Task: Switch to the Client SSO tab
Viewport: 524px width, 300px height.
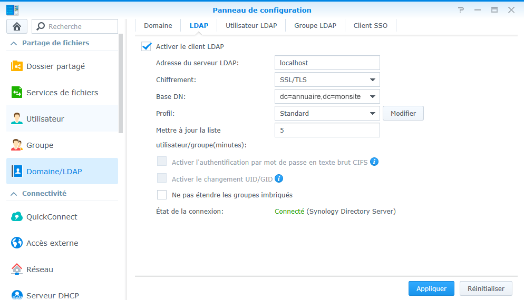Action: [x=370, y=25]
